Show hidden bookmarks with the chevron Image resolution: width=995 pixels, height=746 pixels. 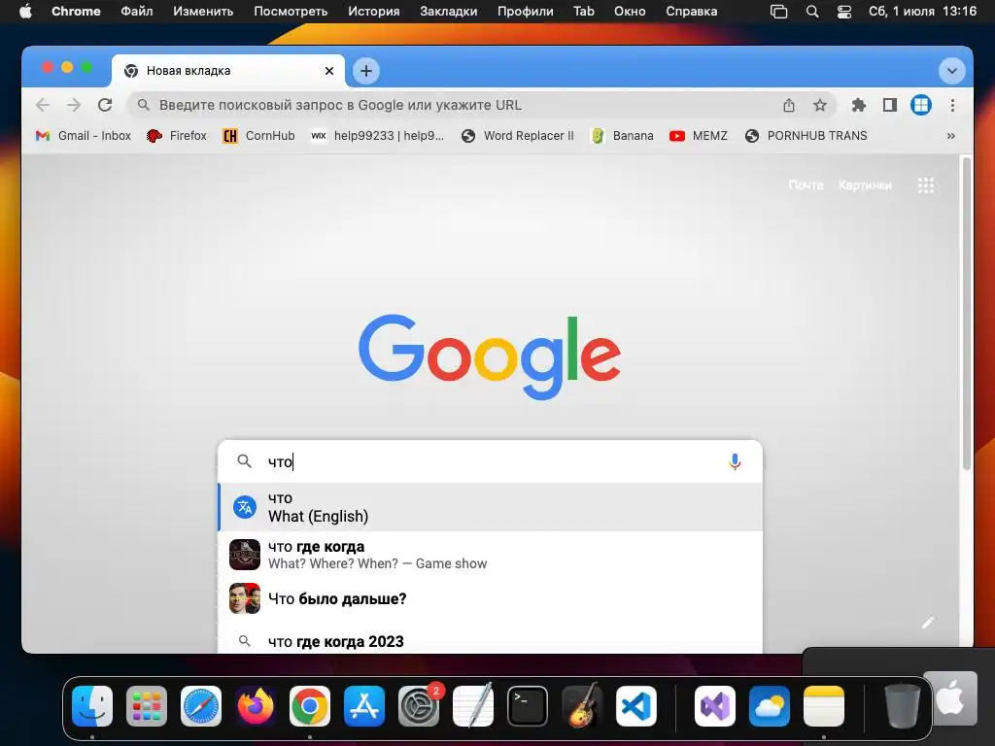[x=950, y=136]
